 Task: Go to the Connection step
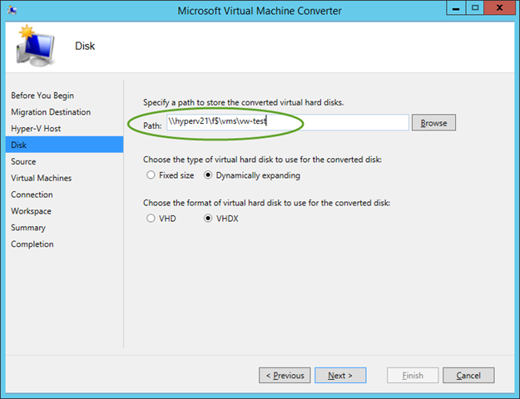pos(32,195)
